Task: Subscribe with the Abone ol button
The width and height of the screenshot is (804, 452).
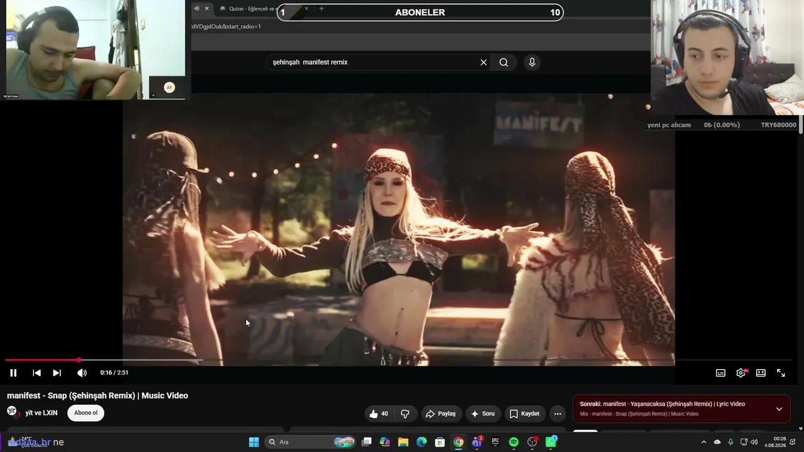Action: (86, 413)
